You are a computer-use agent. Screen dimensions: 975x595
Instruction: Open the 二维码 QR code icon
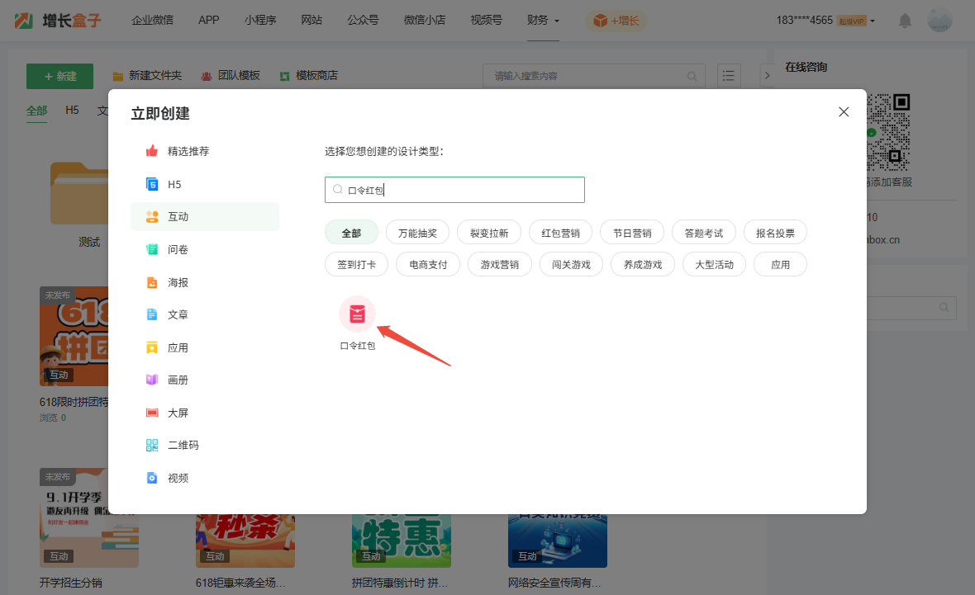pyautogui.click(x=152, y=446)
